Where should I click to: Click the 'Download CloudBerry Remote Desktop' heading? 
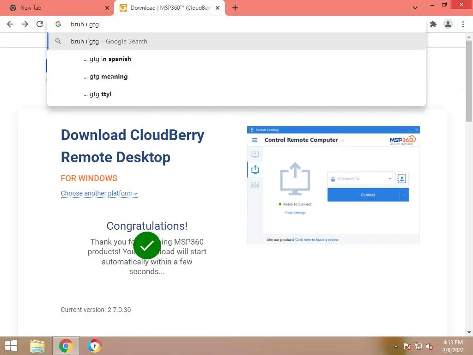pyautogui.click(x=133, y=146)
